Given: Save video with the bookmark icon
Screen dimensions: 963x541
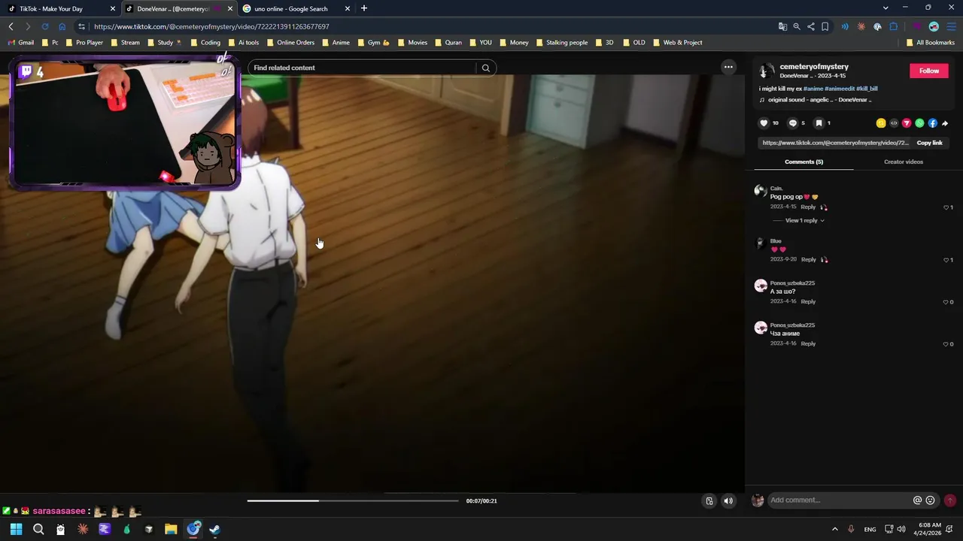Looking at the screenshot, I should pos(819,123).
